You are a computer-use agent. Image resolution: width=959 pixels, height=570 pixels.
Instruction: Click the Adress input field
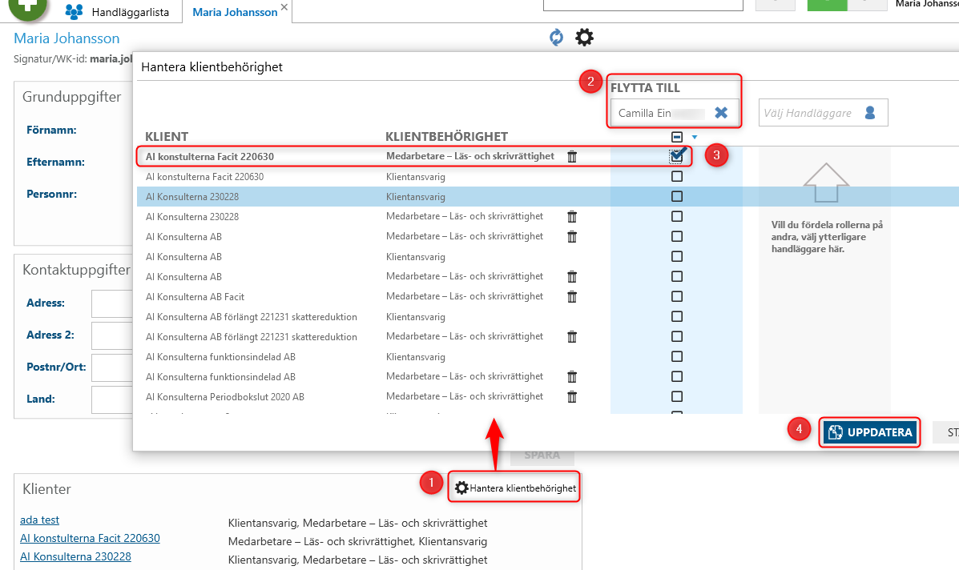(112, 303)
